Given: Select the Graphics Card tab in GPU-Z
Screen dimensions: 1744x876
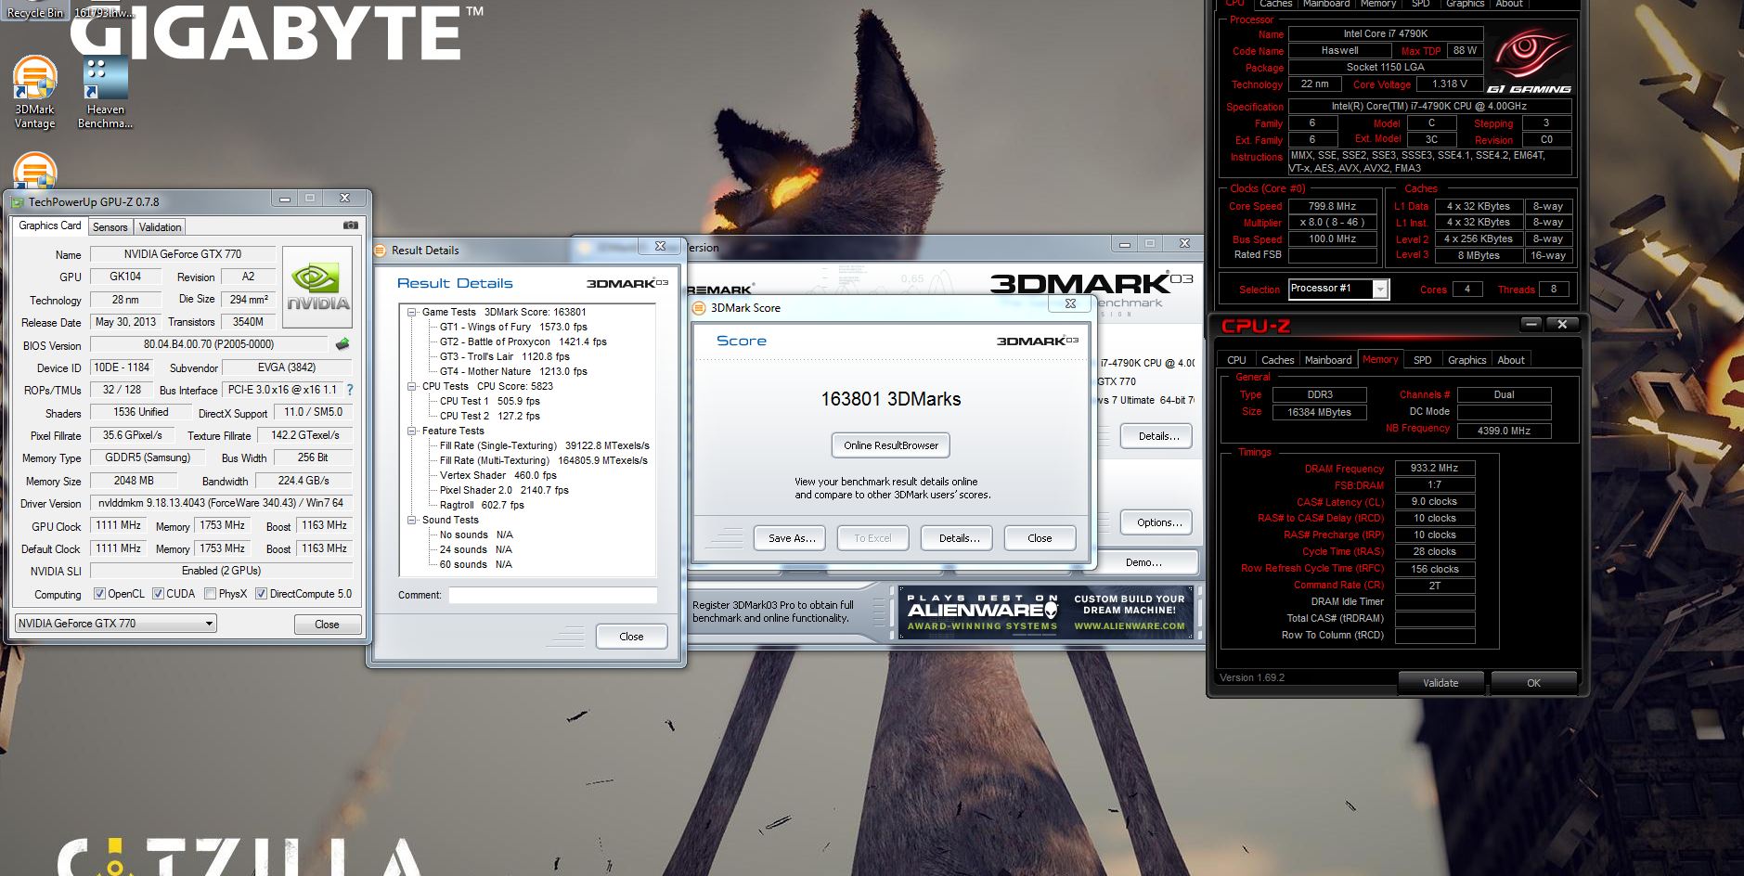Looking at the screenshot, I should (x=50, y=225).
